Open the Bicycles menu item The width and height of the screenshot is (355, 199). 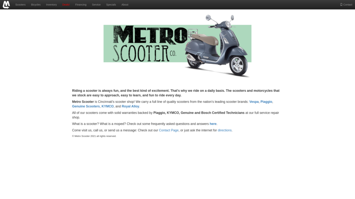(x=36, y=5)
